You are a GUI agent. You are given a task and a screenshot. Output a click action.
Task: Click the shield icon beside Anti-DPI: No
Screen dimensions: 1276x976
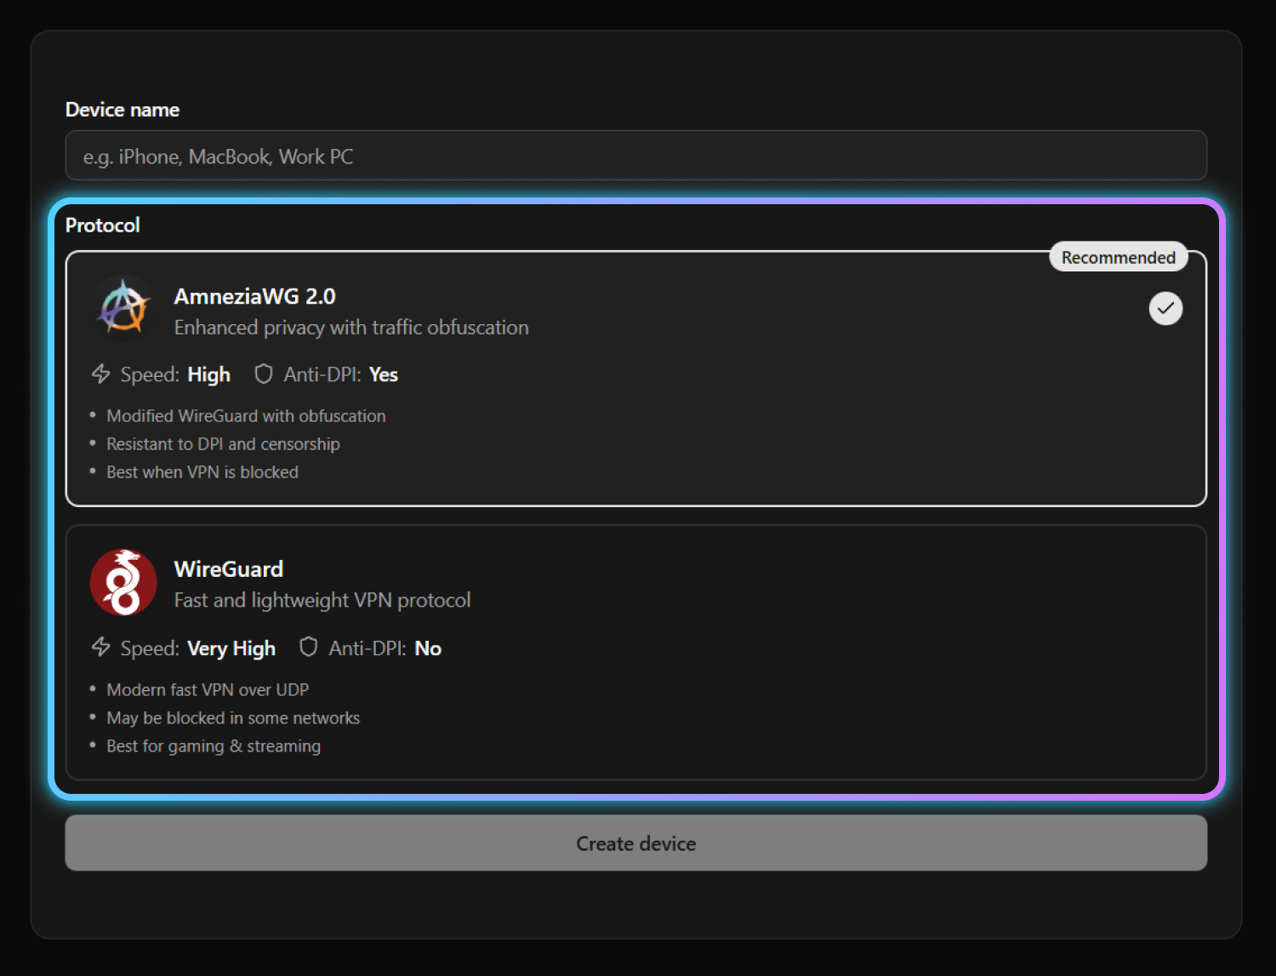click(309, 648)
